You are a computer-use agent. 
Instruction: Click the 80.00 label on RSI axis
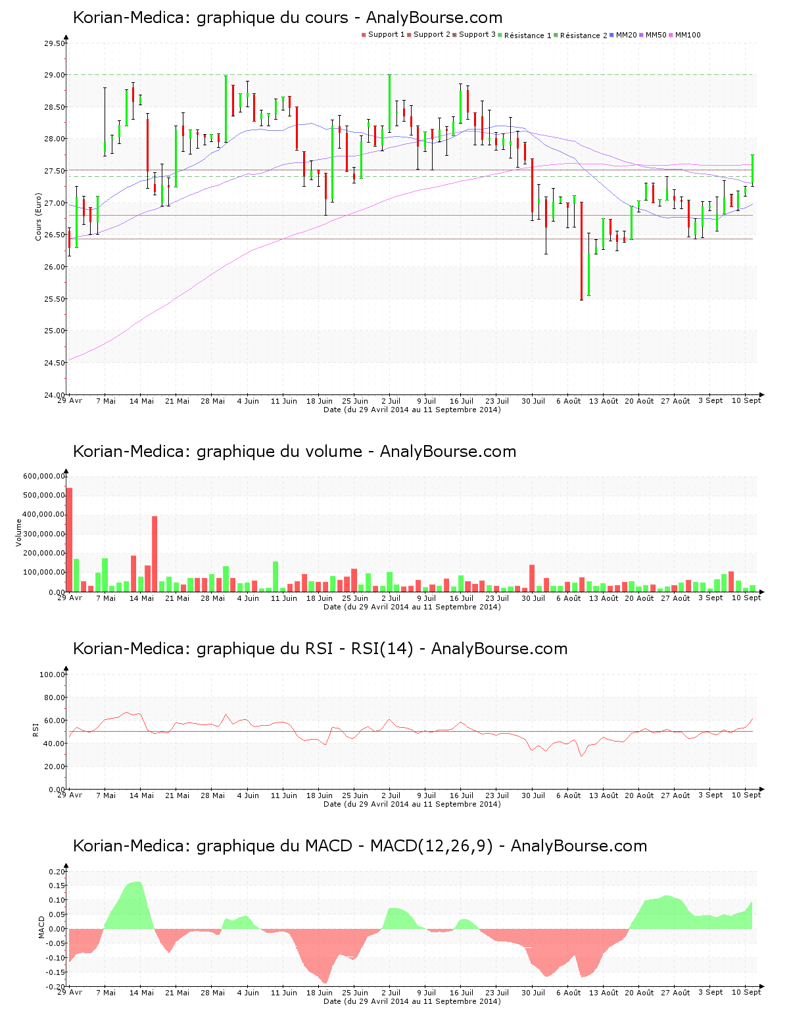tap(52, 698)
